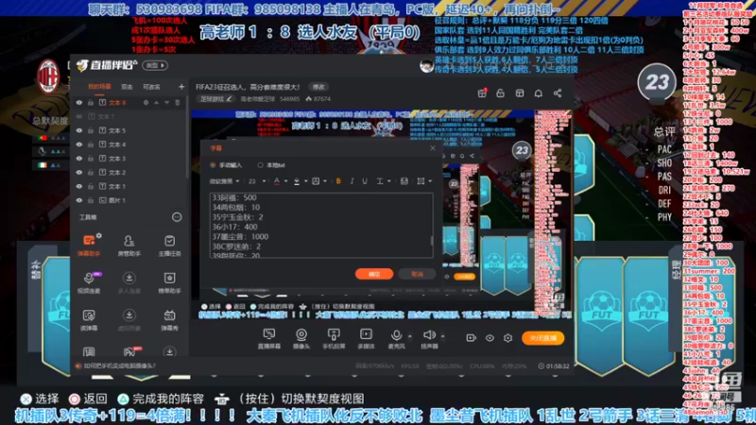Add a 摄像头 camera source
756x425 pixels.
(301, 338)
